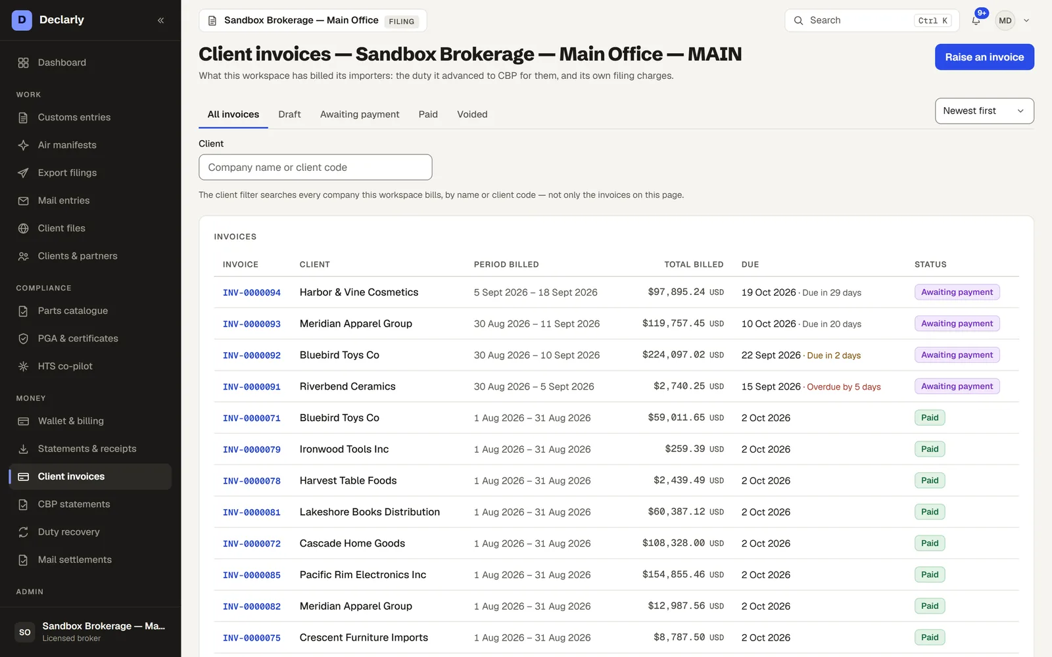This screenshot has height=657, width=1052.
Task: Open the Newest first sort dropdown
Action: (x=984, y=111)
